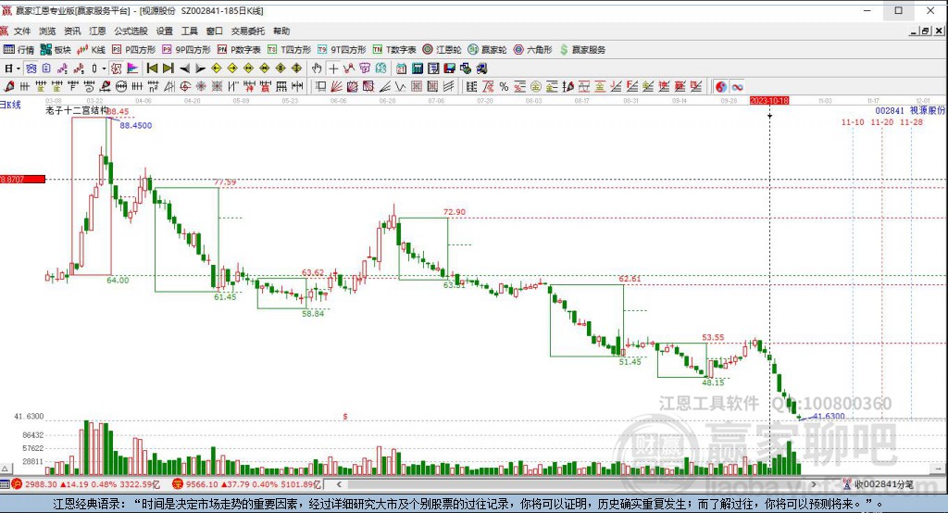Click the 日K线 chart label

10,105
